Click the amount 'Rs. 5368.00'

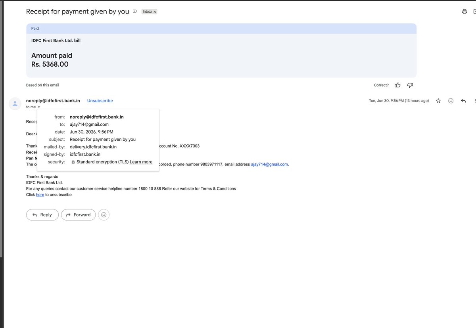50,64
